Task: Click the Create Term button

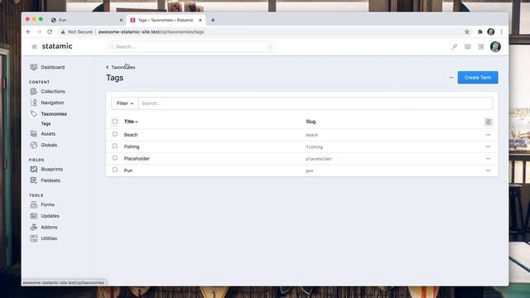Action: coord(478,77)
